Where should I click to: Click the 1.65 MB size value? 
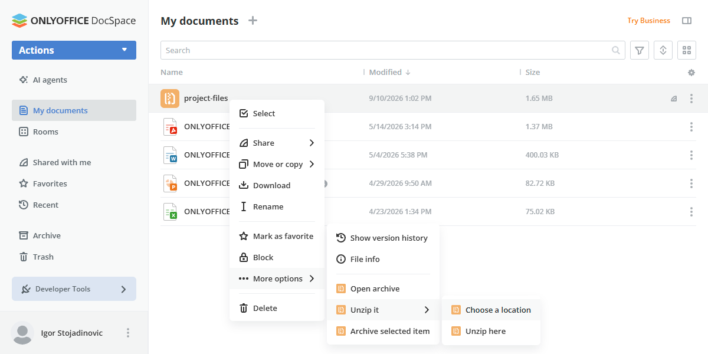click(539, 99)
